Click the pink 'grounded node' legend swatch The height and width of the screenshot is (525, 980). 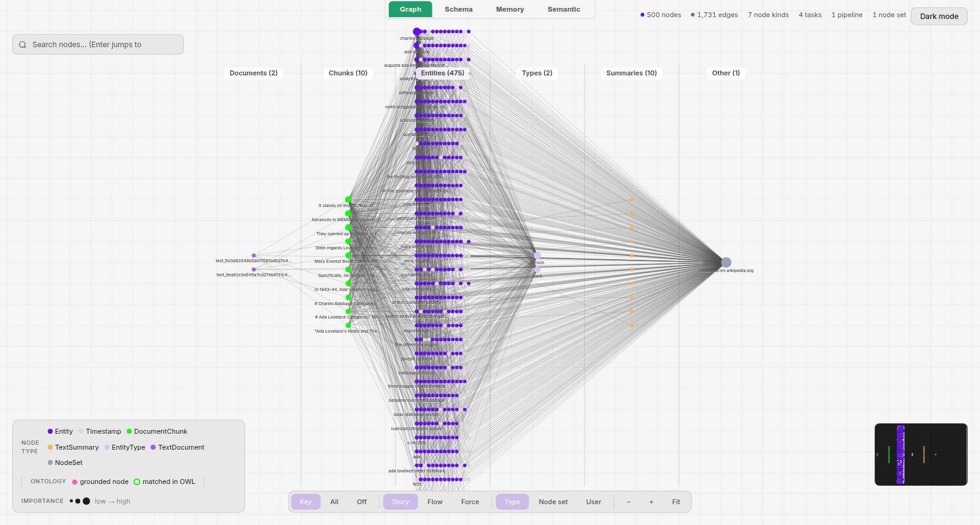(75, 482)
